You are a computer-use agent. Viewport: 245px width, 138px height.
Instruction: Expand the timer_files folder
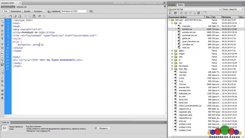172,69
